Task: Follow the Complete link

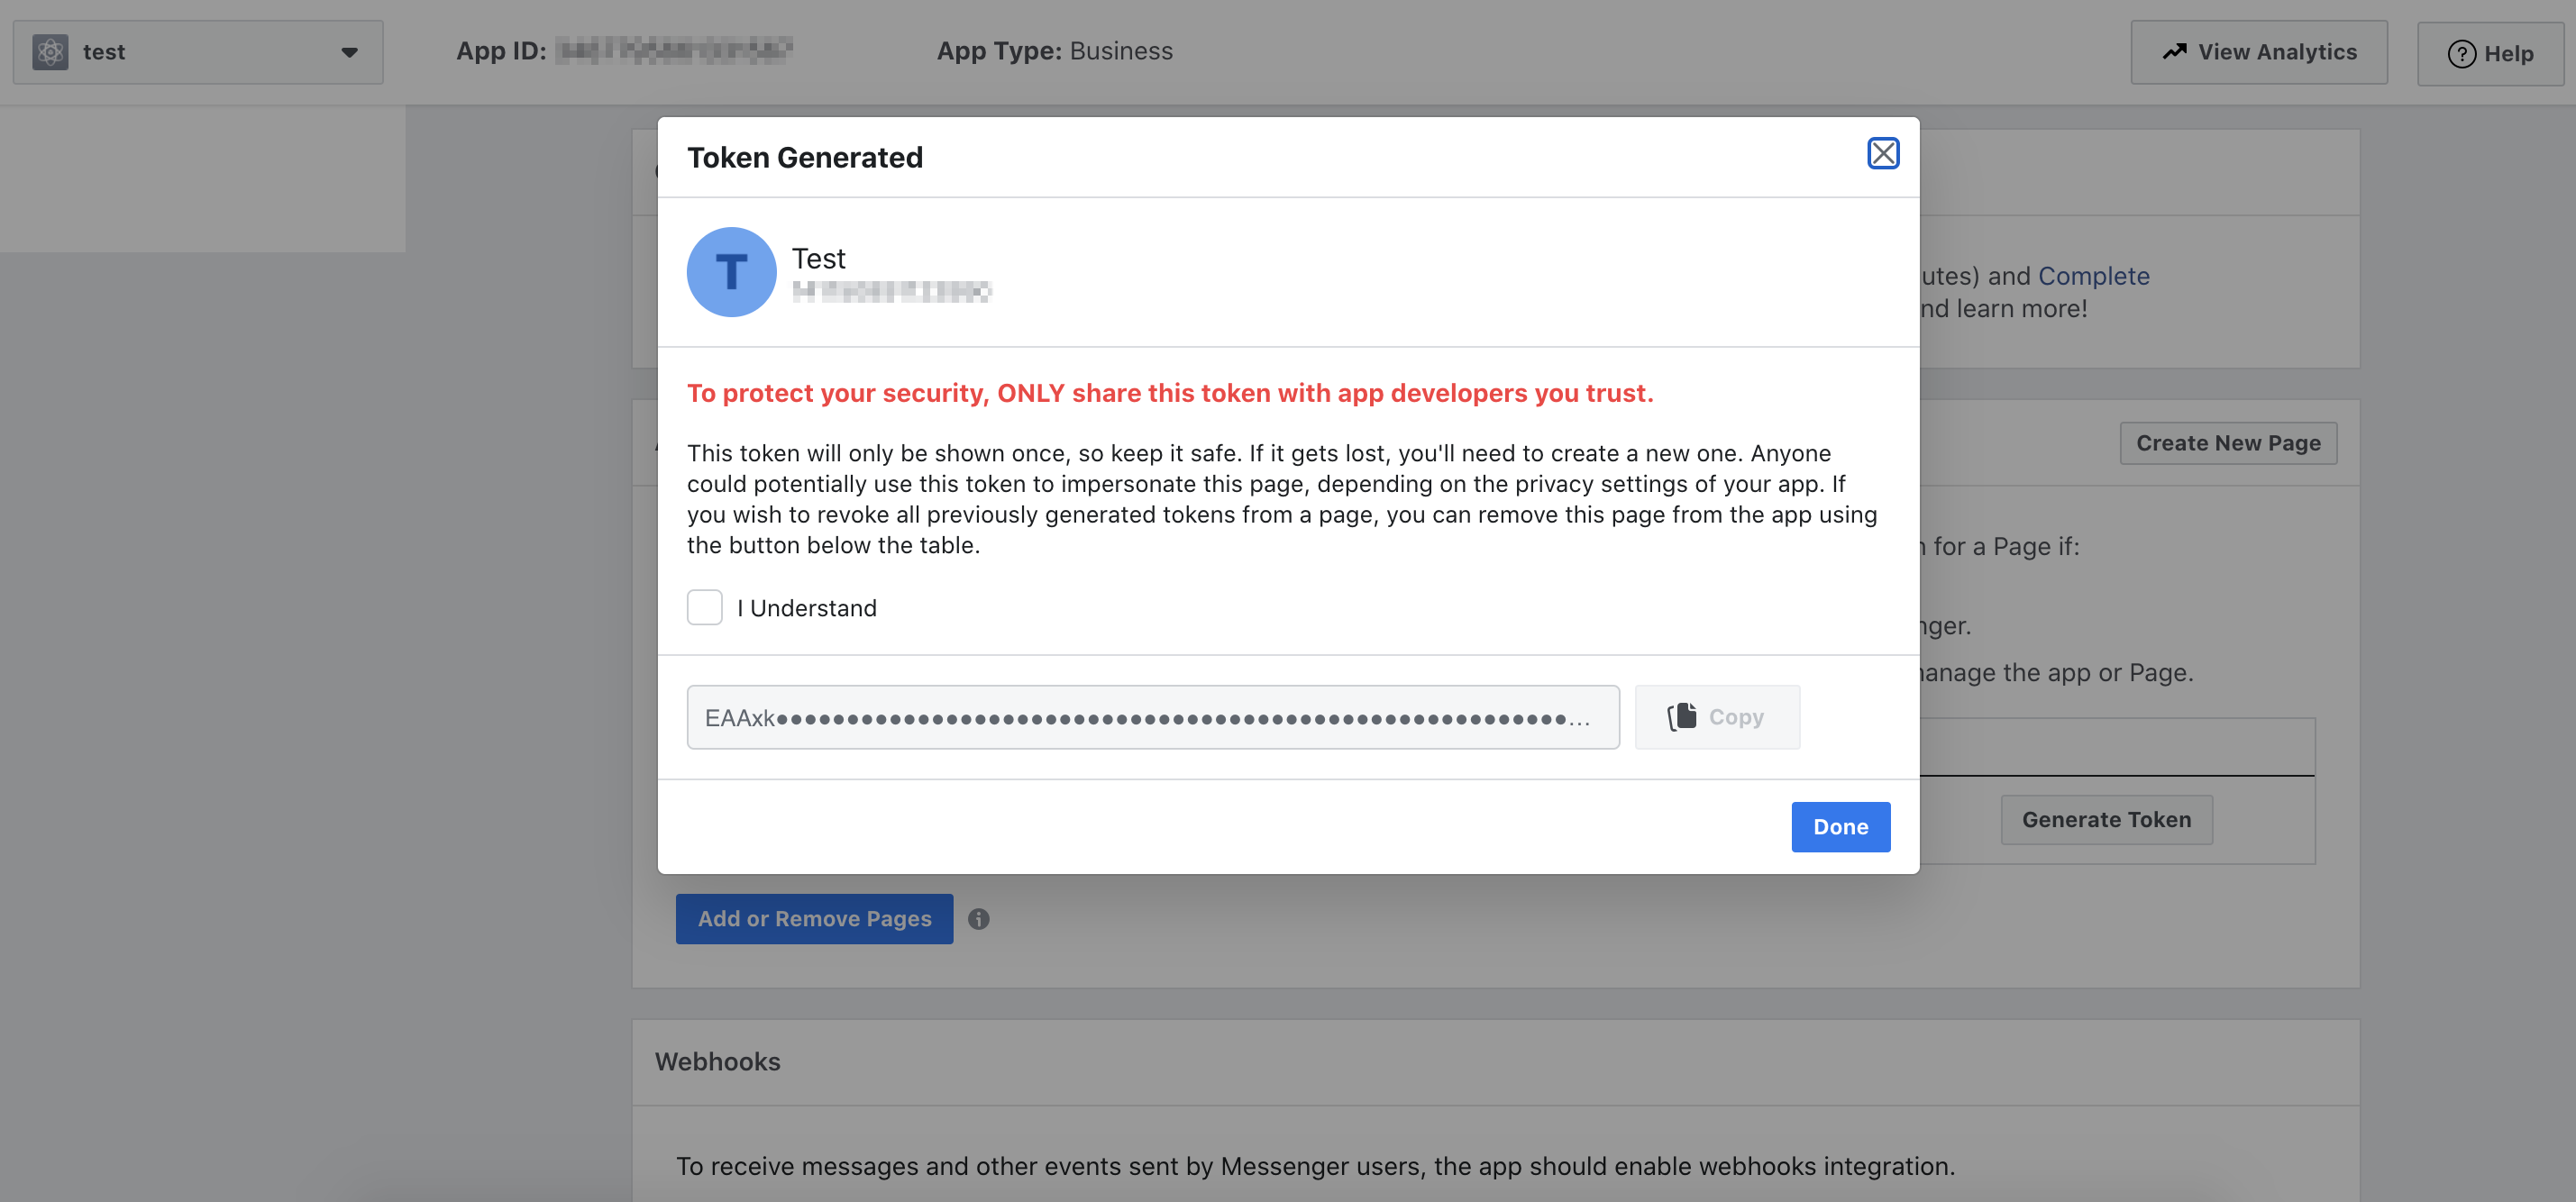Action: tap(2093, 276)
